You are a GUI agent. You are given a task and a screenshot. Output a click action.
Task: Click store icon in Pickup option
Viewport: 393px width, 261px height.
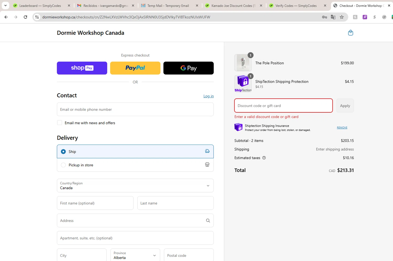point(207,164)
